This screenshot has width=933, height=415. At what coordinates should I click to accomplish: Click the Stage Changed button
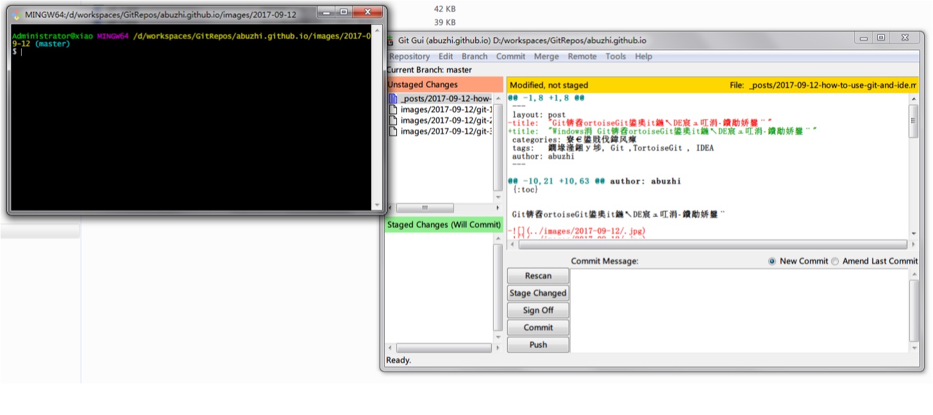tap(538, 293)
